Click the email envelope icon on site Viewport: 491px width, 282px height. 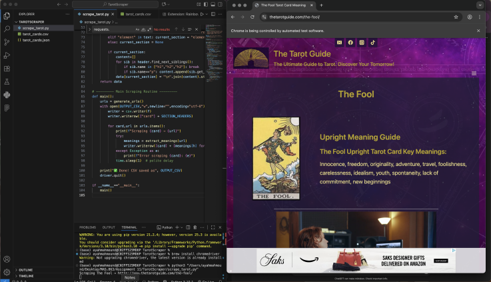point(339,43)
